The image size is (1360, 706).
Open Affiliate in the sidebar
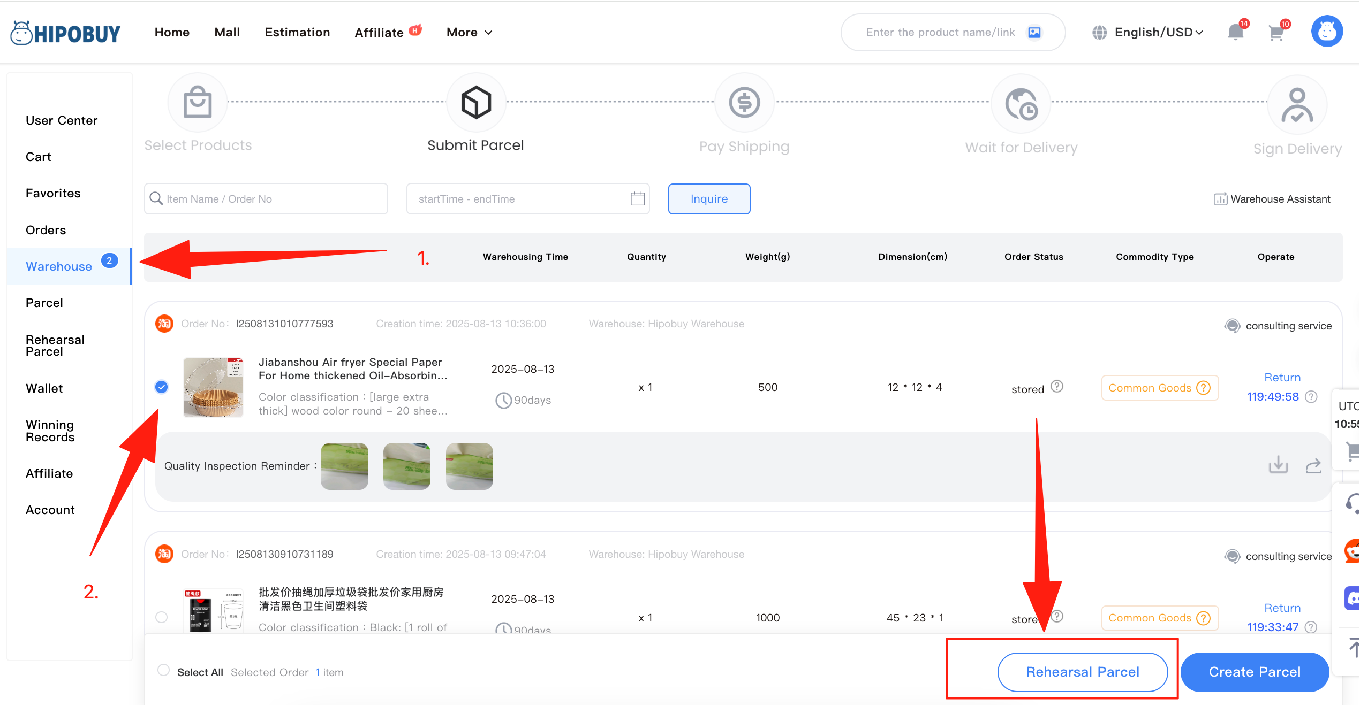pos(49,473)
